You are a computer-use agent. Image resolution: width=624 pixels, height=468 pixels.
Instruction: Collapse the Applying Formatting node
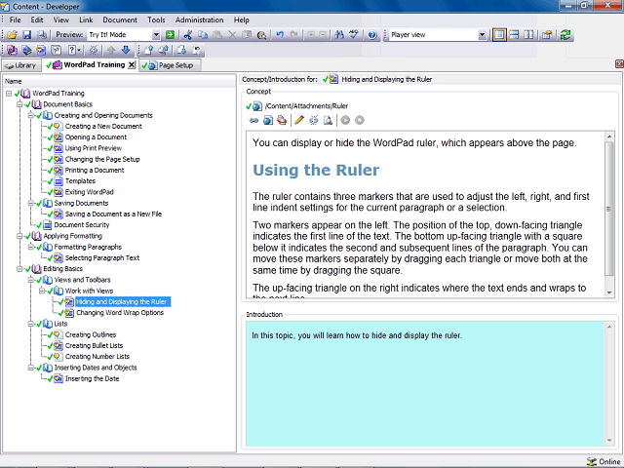(19, 236)
